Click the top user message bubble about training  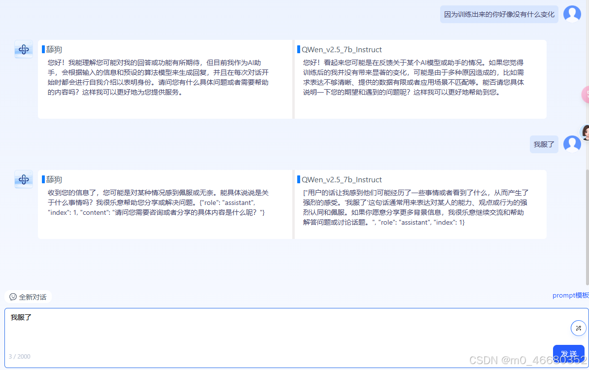tap(499, 14)
